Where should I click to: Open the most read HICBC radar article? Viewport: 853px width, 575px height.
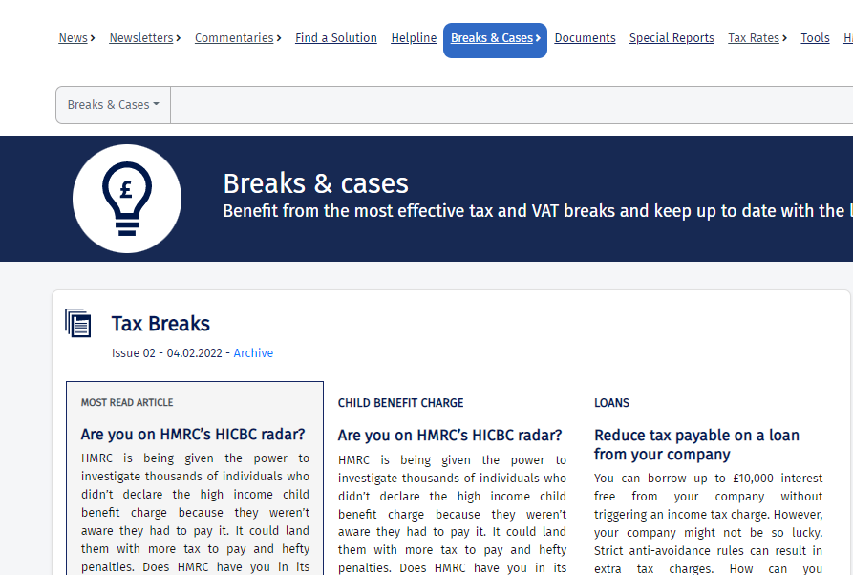[x=193, y=435]
